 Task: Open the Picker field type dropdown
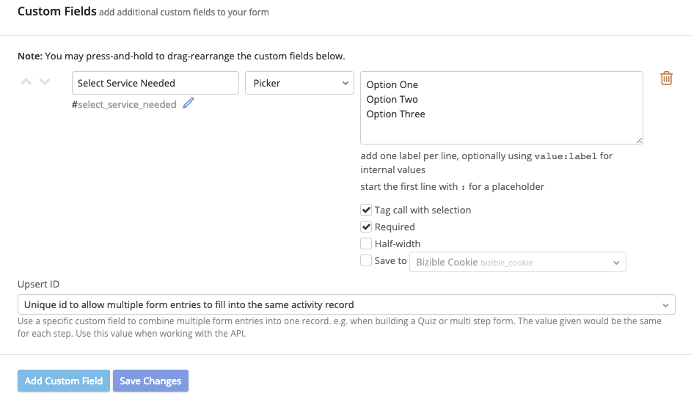299,83
